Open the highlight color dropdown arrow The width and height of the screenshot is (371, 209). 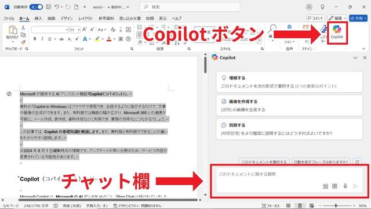(103, 39)
